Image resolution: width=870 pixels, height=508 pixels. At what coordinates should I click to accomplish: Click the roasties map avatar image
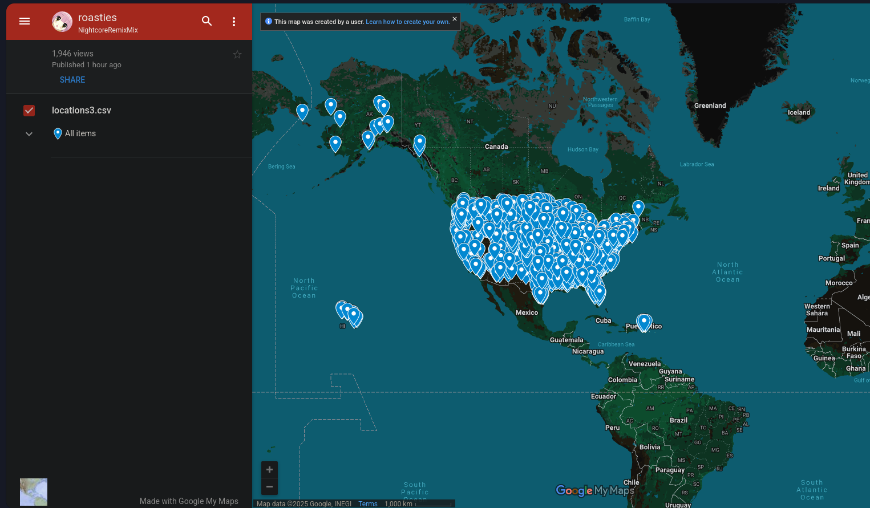pos(62,22)
